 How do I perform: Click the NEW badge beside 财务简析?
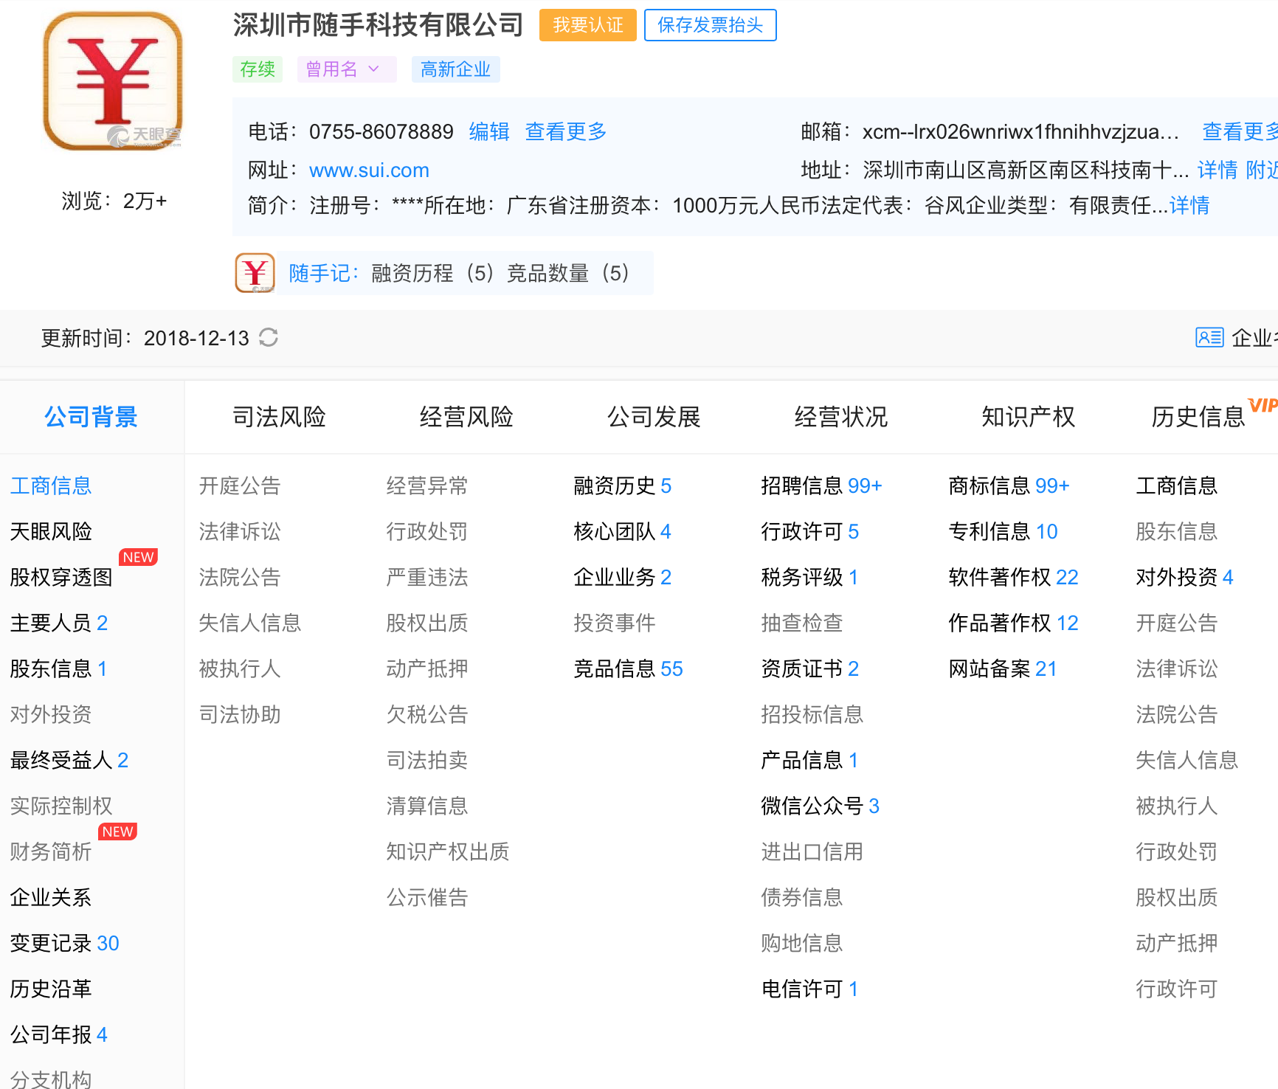117,832
